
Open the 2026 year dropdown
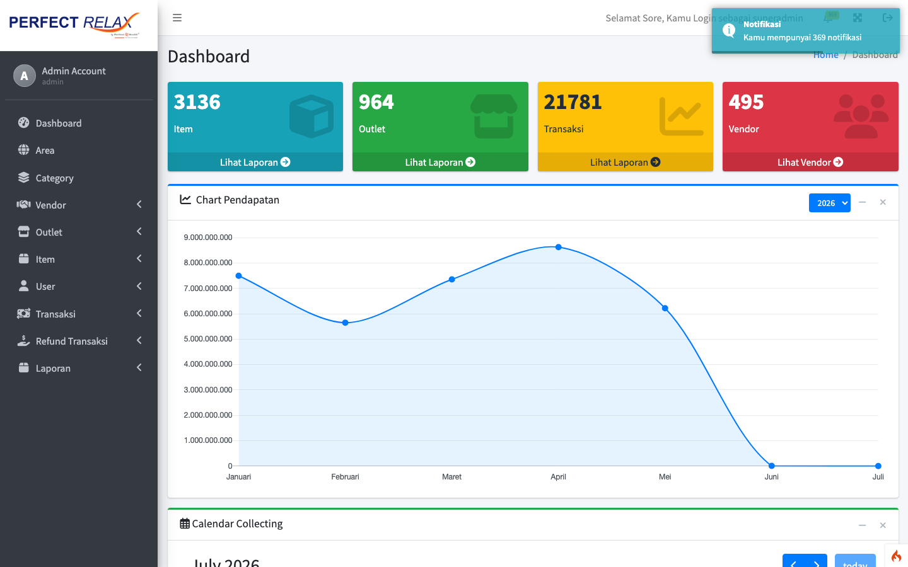829,203
